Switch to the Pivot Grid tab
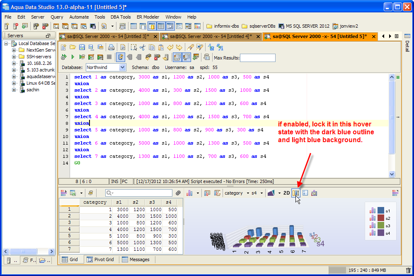Screen dimensions: 414x276 coord(101,259)
